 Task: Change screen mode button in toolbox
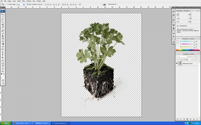point(3,83)
